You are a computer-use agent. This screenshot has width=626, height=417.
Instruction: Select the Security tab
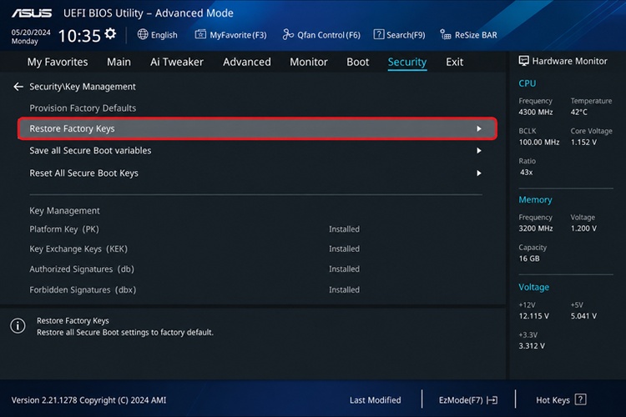pos(407,63)
